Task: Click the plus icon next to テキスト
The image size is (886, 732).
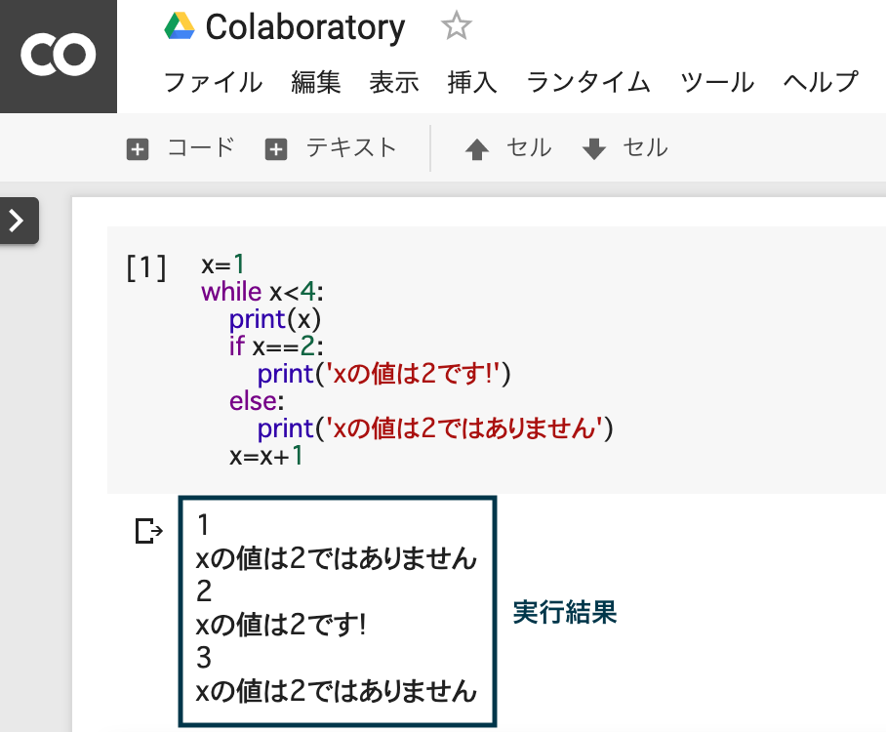Action: (277, 149)
